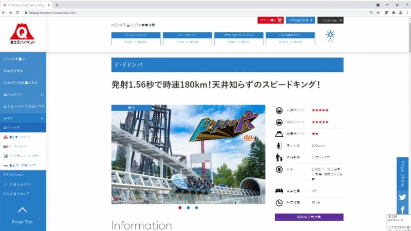Click the Fuji-Q Highland logo
The height and width of the screenshot is (231, 411).
(x=22, y=34)
